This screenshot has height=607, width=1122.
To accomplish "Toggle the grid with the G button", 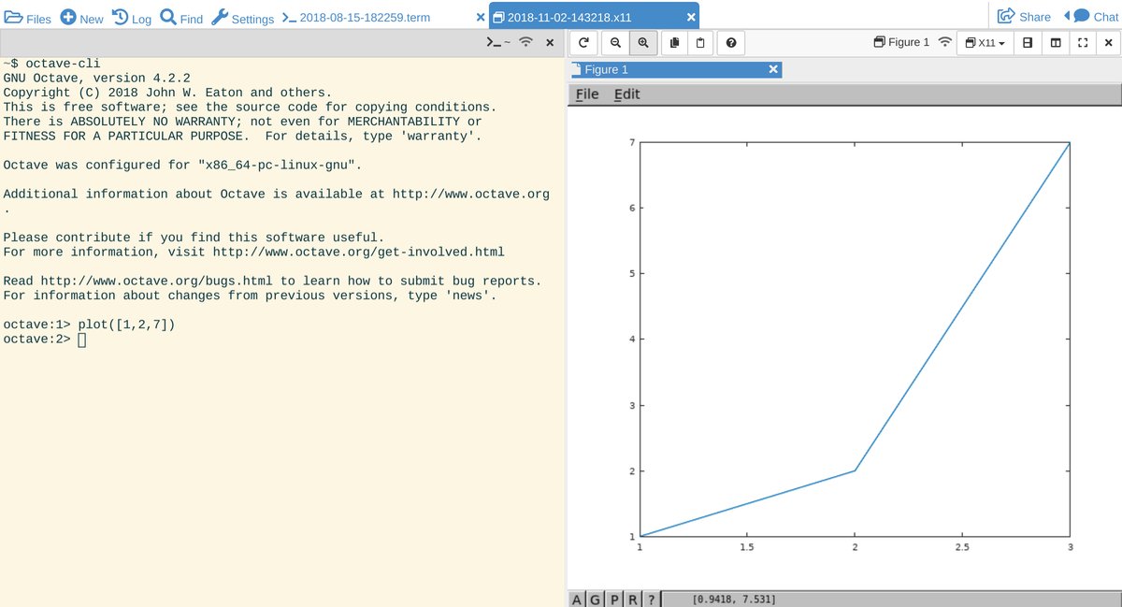I will tap(595, 599).
